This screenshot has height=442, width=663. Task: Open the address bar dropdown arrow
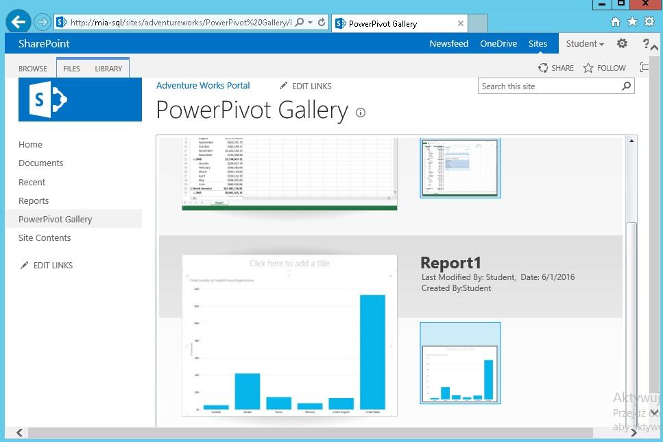(311, 22)
